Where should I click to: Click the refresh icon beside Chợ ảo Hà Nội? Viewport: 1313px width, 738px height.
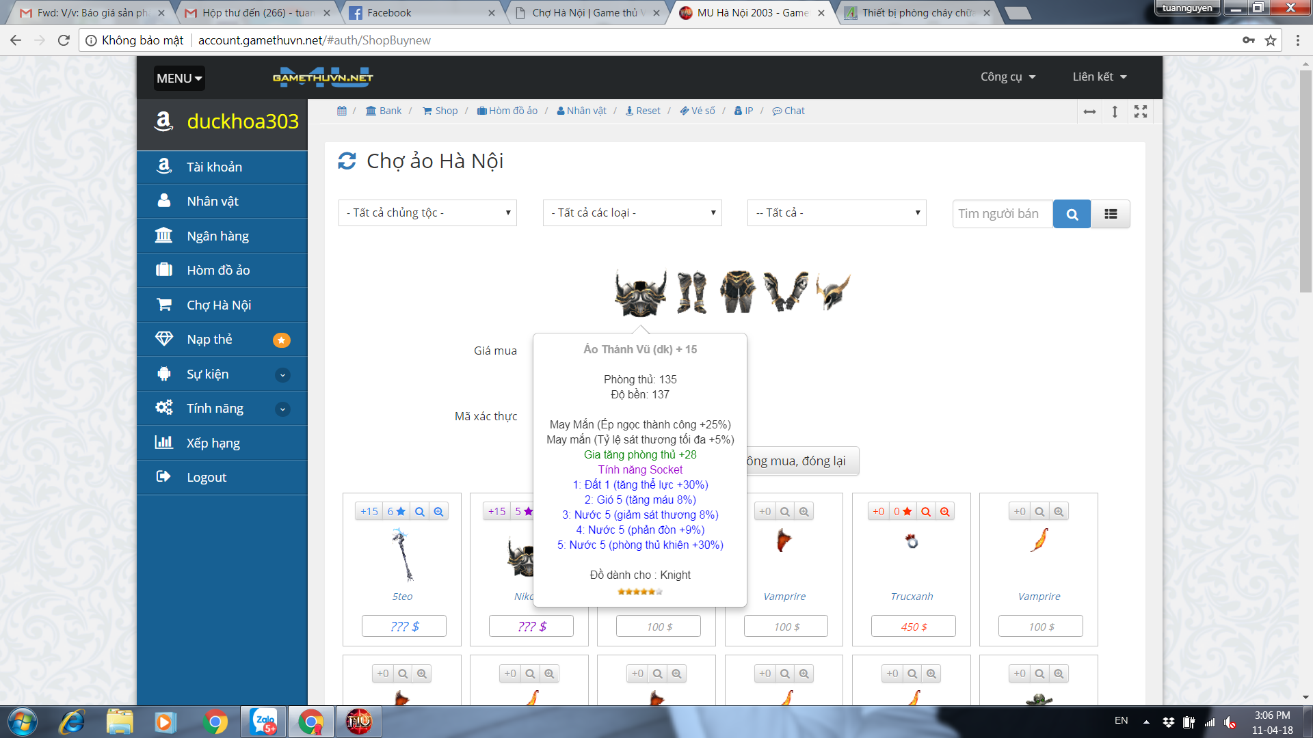[347, 161]
